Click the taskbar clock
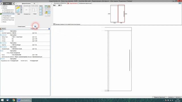This screenshot has width=182, height=102. pos(178,100)
